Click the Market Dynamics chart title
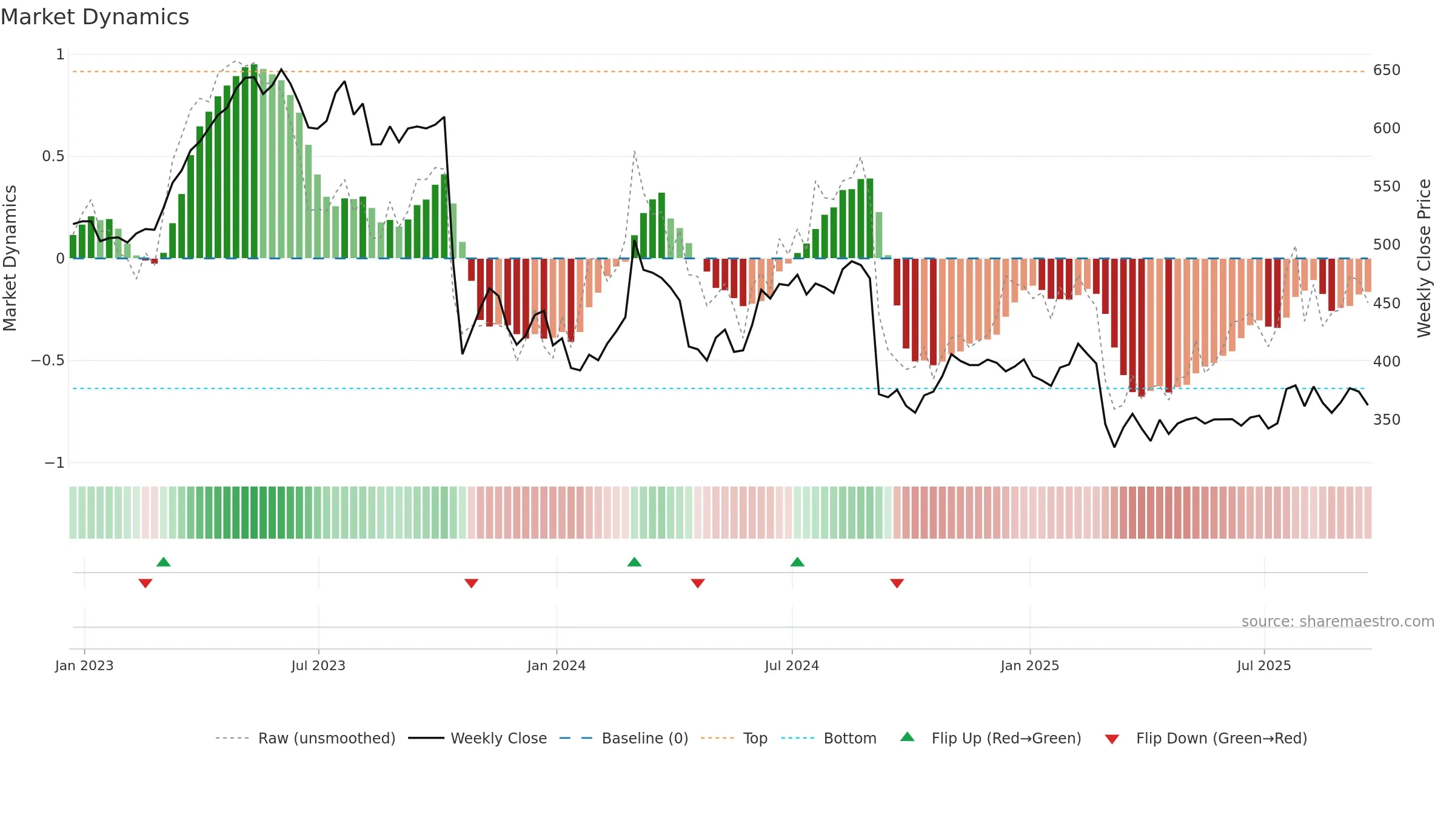The height and width of the screenshot is (818, 1455). (x=95, y=17)
